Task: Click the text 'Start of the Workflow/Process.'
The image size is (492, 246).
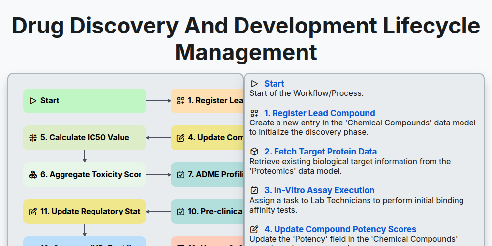Action: (307, 93)
